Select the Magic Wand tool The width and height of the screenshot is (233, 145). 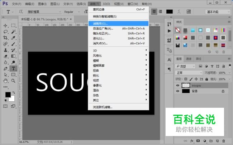tap(13, 32)
